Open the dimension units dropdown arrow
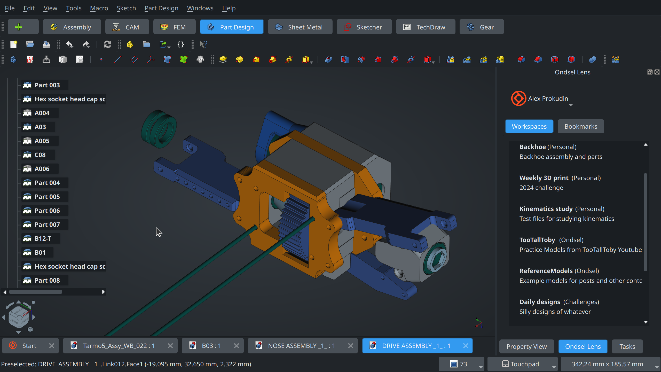 657,367
